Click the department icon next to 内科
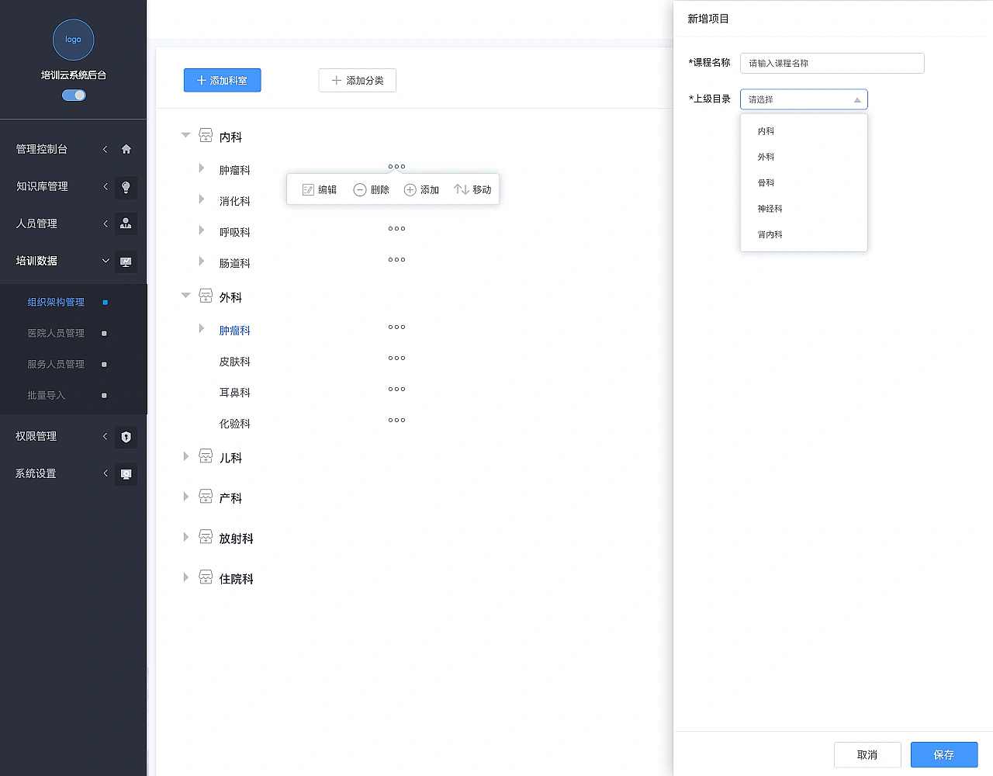The image size is (993, 776). 206,135
